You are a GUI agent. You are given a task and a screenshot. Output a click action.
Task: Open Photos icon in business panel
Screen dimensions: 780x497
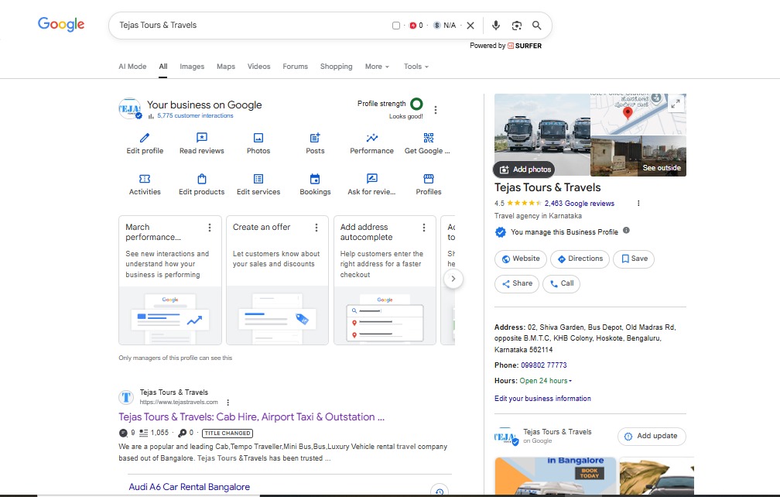point(258,138)
